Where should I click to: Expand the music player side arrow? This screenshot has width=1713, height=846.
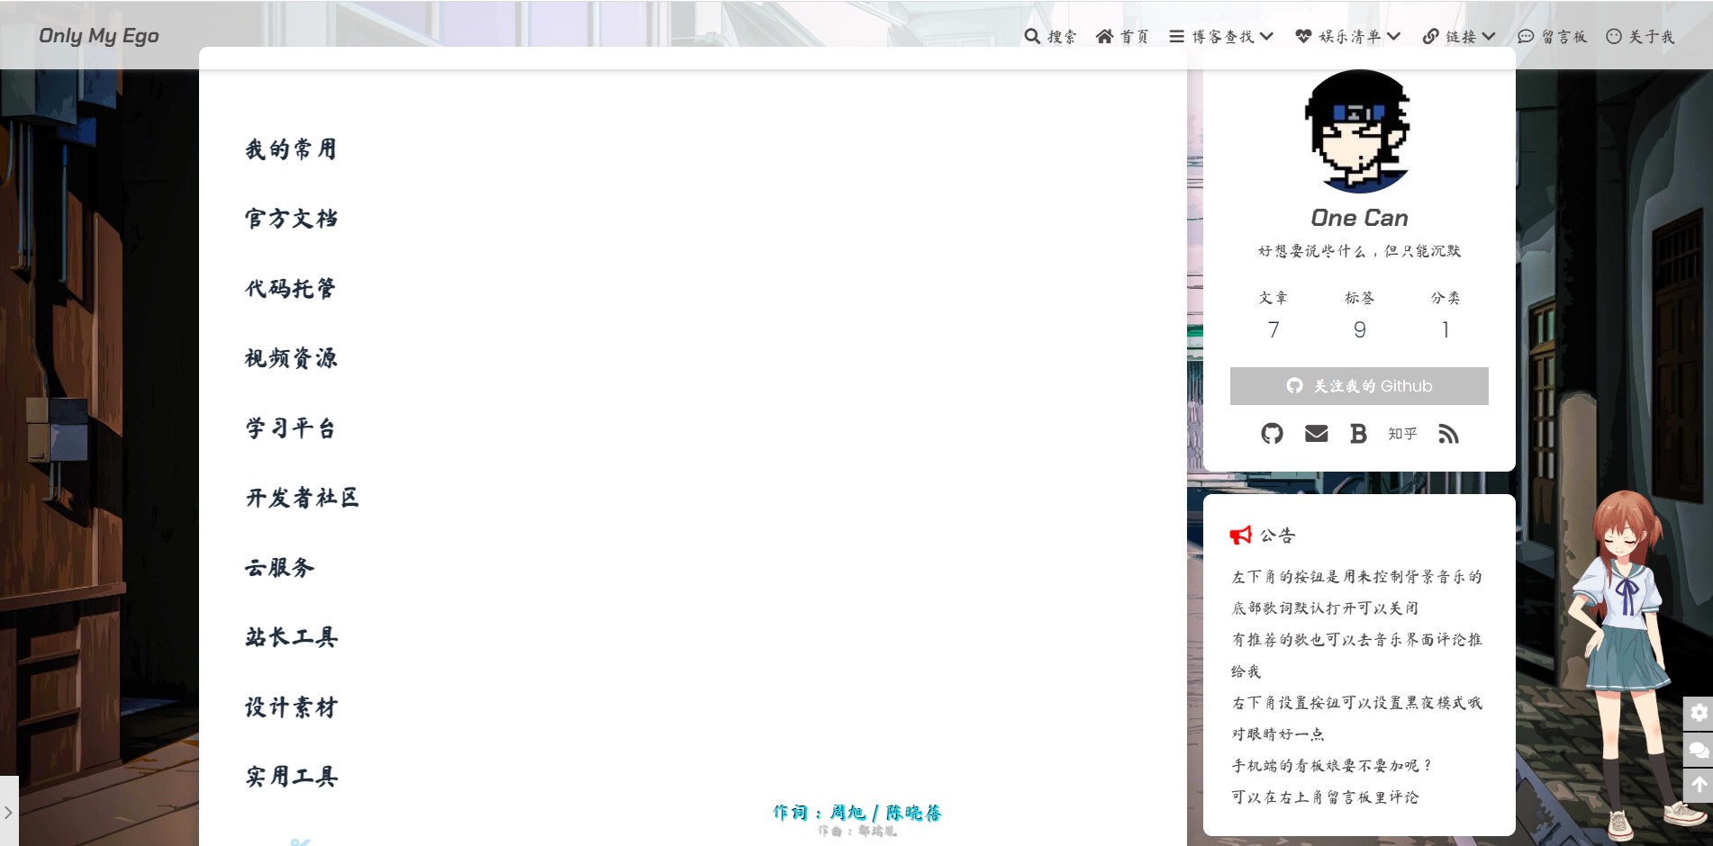pyautogui.click(x=8, y=812)
